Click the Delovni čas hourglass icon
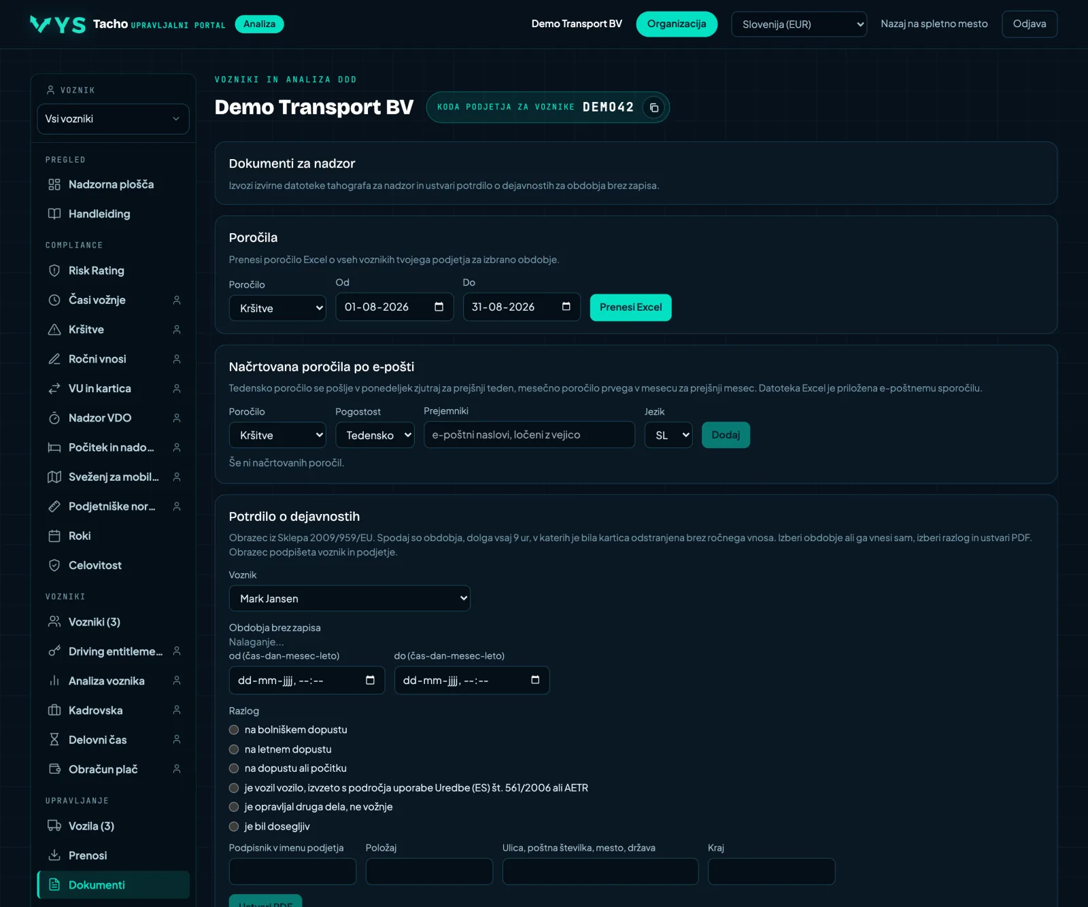 point(54,740)
